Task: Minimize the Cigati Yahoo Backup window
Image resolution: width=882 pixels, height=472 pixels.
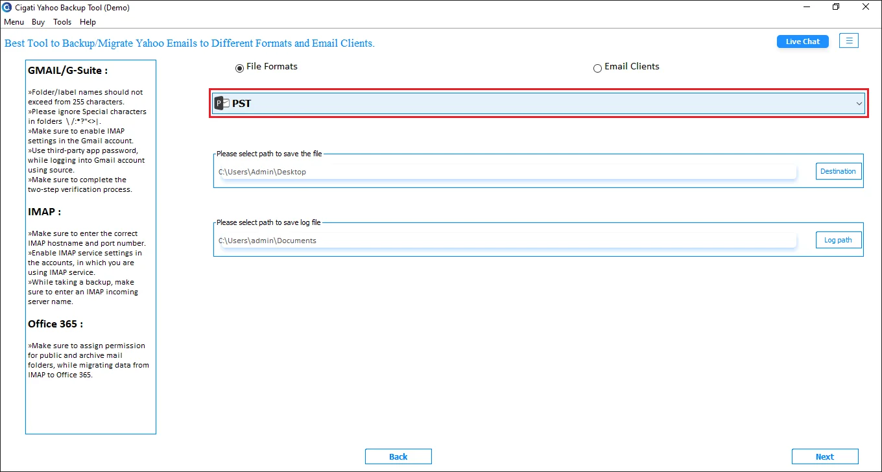Action: point(806,7)
